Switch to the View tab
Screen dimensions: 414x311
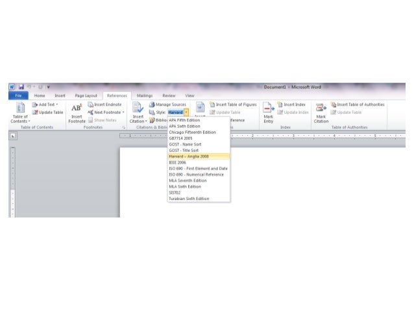click(x=189, y=95)
